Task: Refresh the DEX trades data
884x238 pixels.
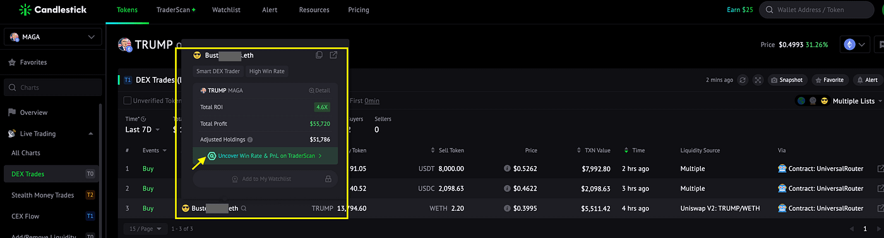Action: (743, 80)
